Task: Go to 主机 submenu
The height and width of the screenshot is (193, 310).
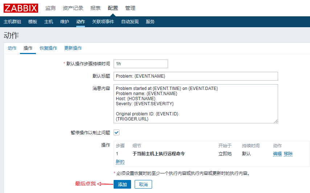Action: 49,22
